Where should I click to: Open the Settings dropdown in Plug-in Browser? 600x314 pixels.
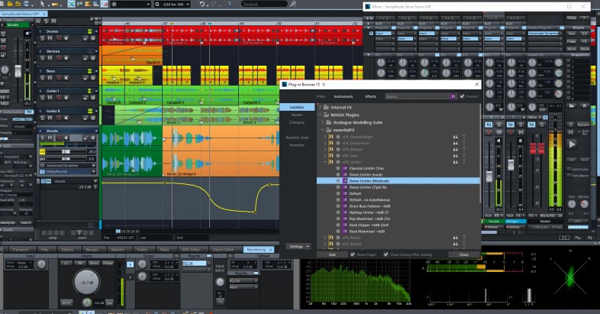[298, 247]
